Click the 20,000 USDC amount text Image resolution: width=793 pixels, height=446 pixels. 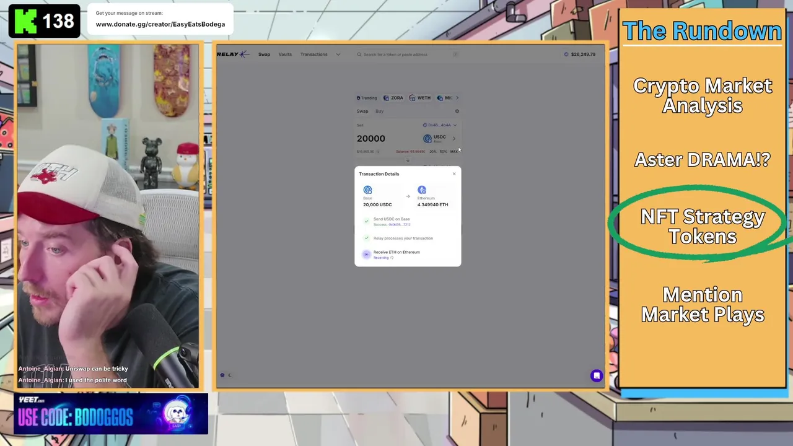[x=377, y=204]
